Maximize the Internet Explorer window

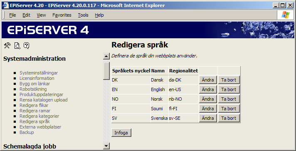[283, 5]
